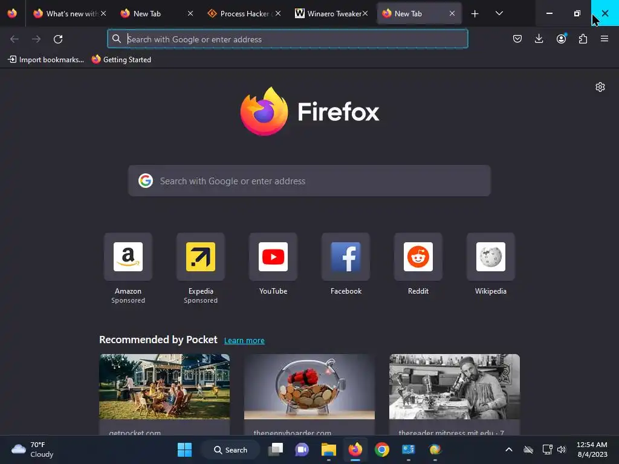Click Import bookmarks in bookmarks toolbar
Image resolution: width=619 pixels, height=464 pixels.
coord(46,60)
